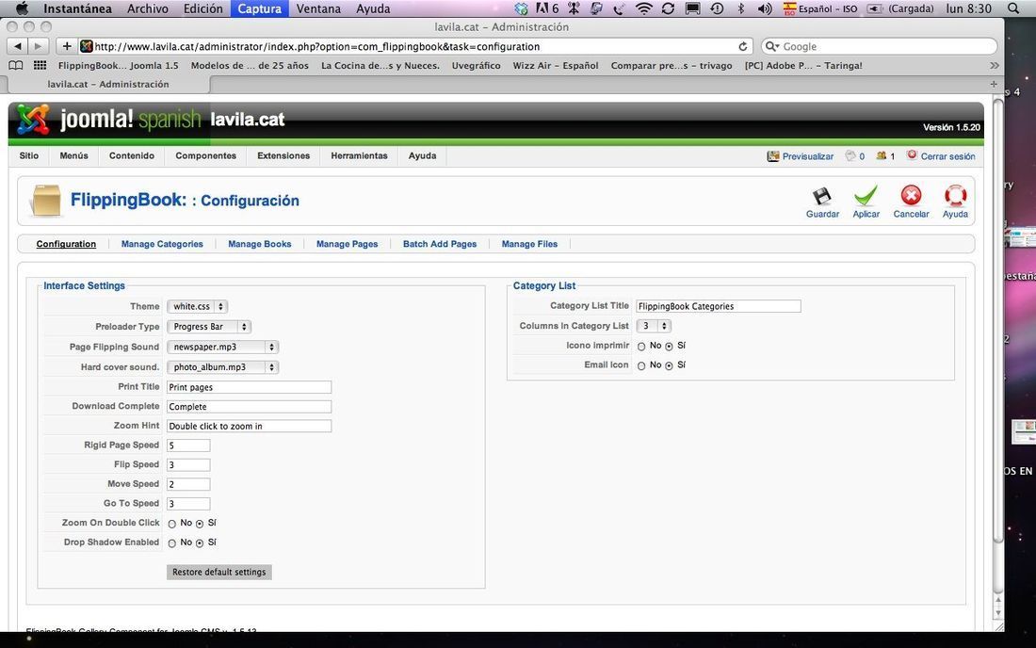Viewport: 1036px width, 648px height.
Task: Click the Google search field
Action: click(879, 46)
